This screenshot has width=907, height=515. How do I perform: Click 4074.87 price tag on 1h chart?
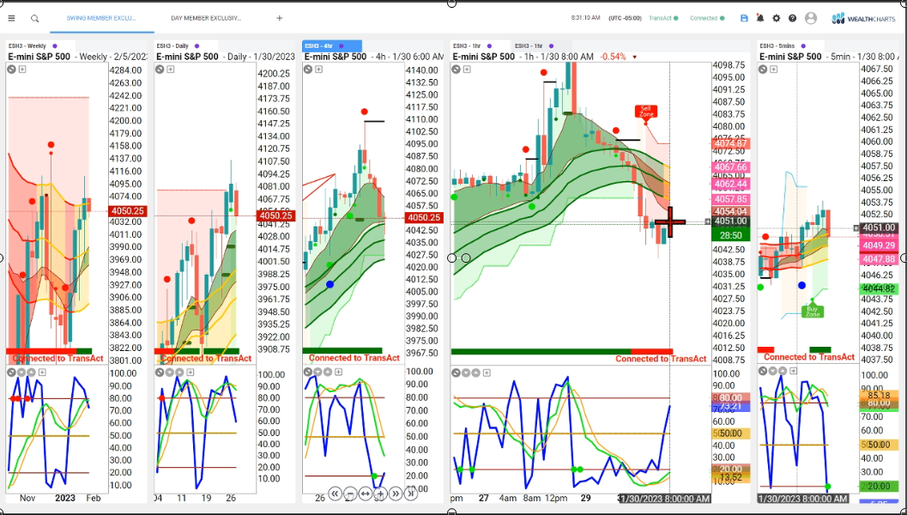(730, 143)
